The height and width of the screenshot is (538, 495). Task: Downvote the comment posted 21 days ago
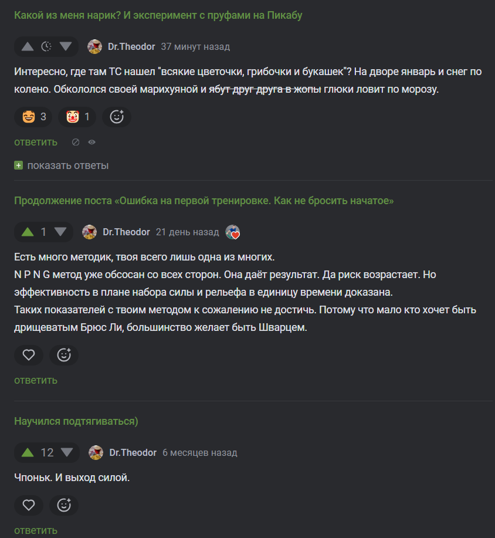coord(60,232)
